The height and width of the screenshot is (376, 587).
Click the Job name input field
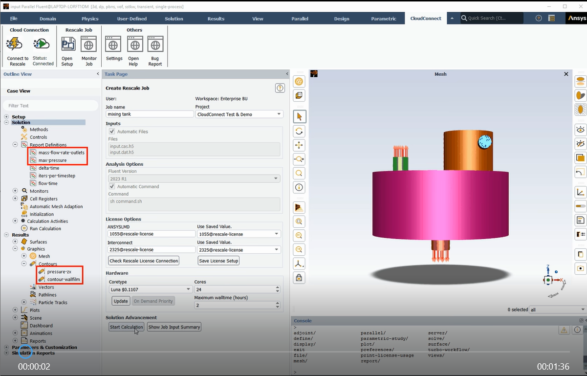(150, 114)
